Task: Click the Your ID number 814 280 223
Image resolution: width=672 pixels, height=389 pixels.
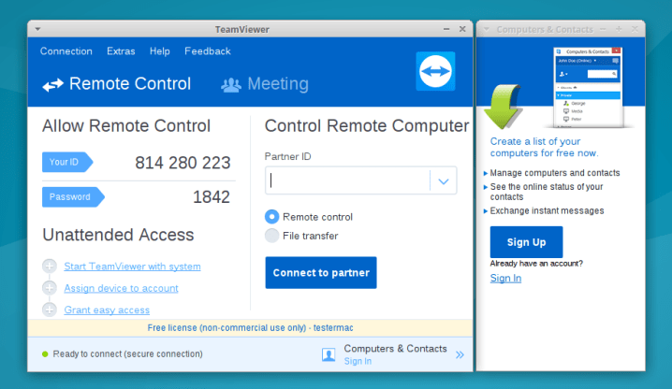Action: [183, 163]
